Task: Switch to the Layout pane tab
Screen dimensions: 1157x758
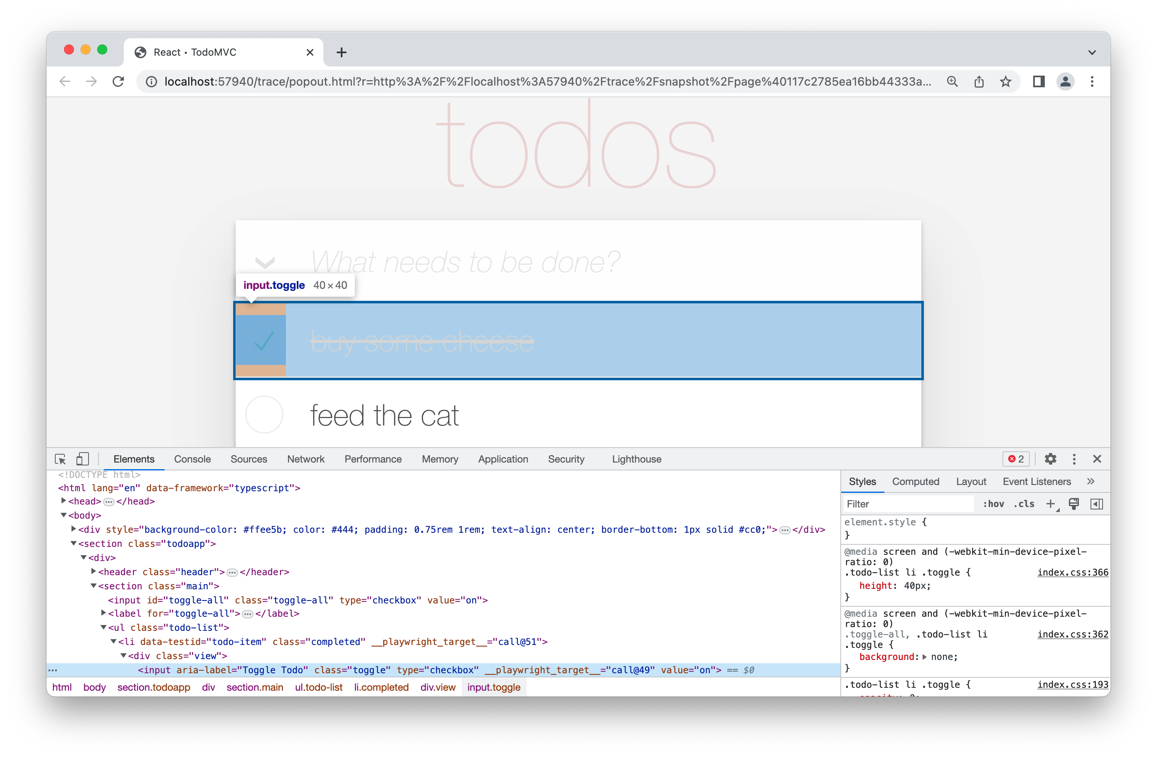Action: (971, 481)
